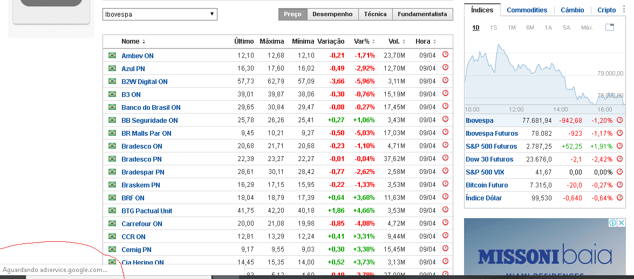Close the Missoni Baia ad with X
The height and width of the screenshot is (279, 634).
coord(622,223)
